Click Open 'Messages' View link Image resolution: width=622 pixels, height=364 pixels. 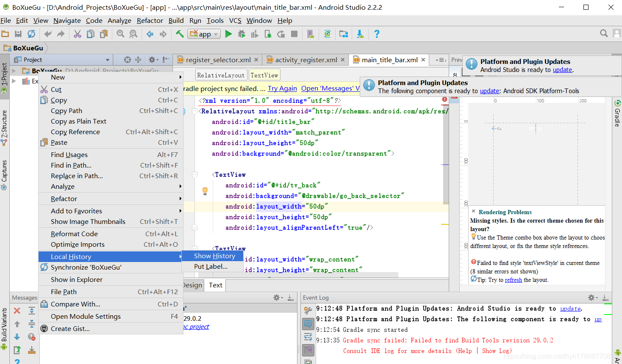pyautogui.click(x=330, y=88)
